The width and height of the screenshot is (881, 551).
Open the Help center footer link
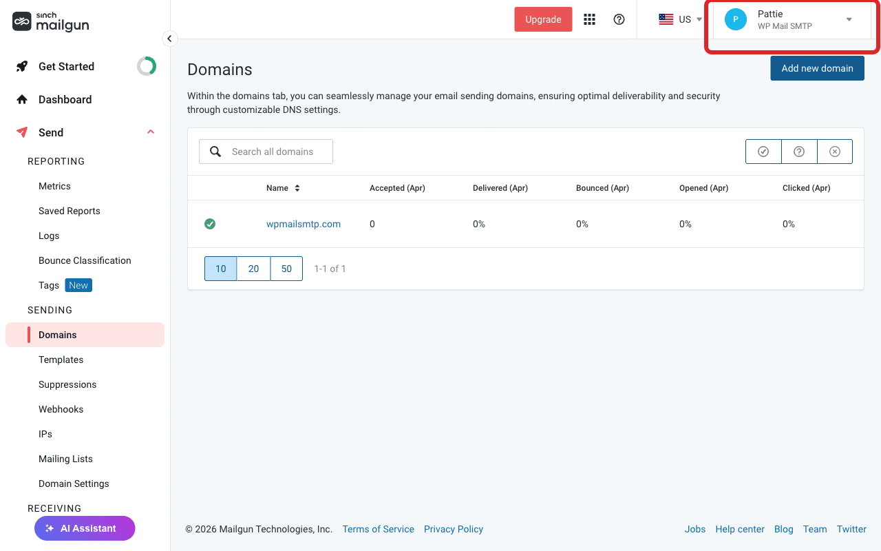740,529
